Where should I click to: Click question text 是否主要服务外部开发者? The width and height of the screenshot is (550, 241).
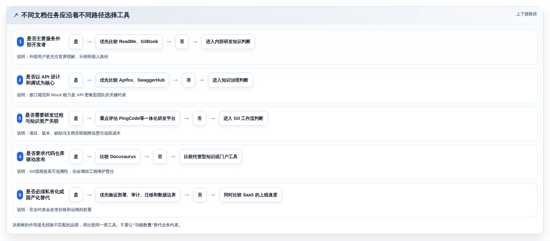tap(44, 42)
